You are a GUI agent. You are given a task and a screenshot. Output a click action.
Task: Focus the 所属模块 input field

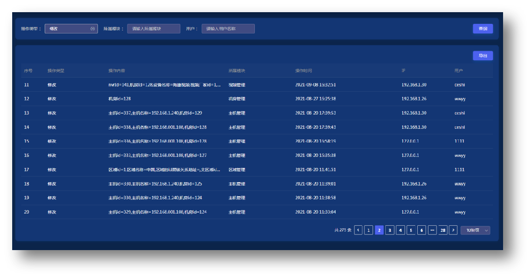[153, 29]
